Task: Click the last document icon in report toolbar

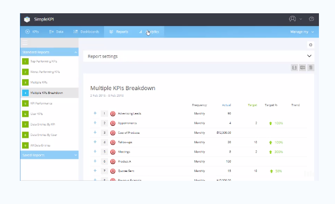Action: 311,67
